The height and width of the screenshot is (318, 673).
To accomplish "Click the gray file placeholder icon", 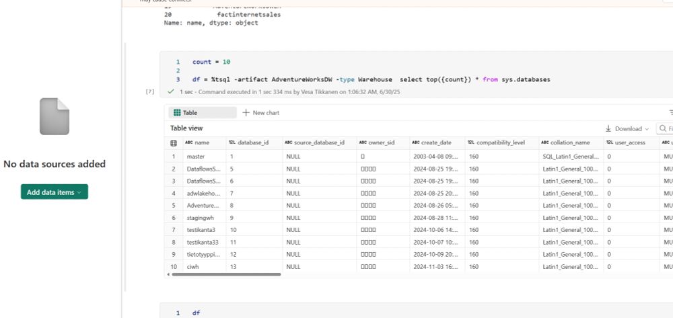I will point(55,116).
